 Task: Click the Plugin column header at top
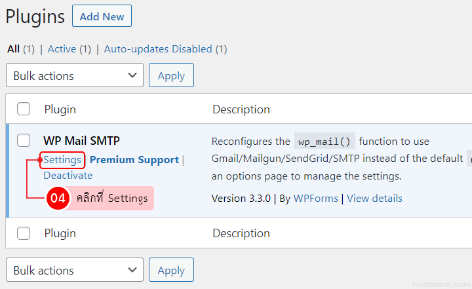(x=60, y=109)
